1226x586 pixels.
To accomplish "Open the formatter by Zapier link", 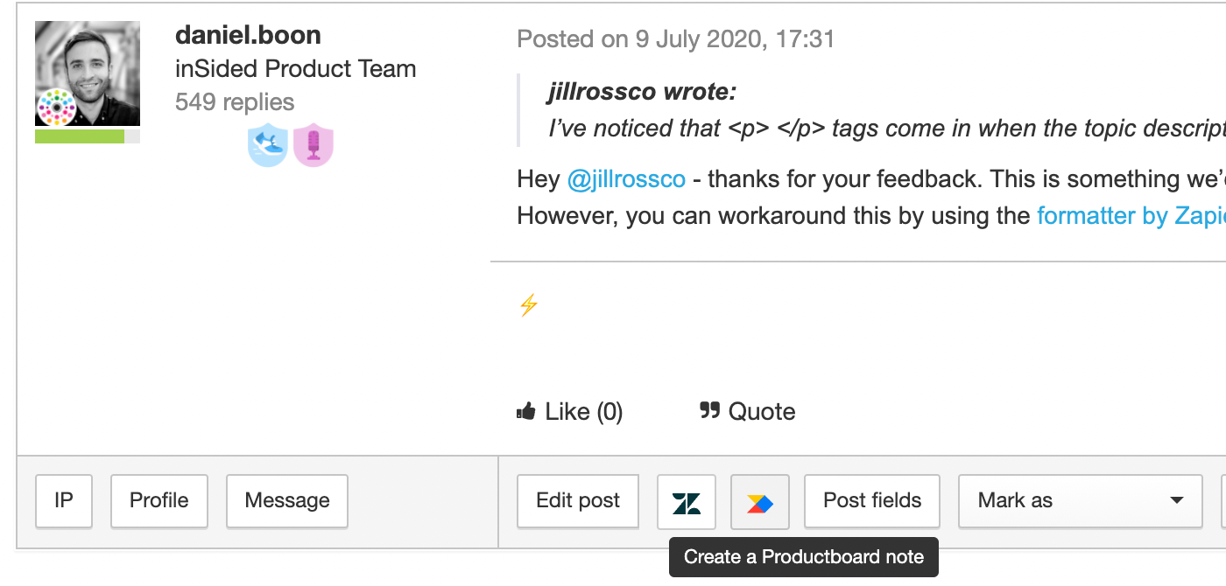I will 1131,216.
